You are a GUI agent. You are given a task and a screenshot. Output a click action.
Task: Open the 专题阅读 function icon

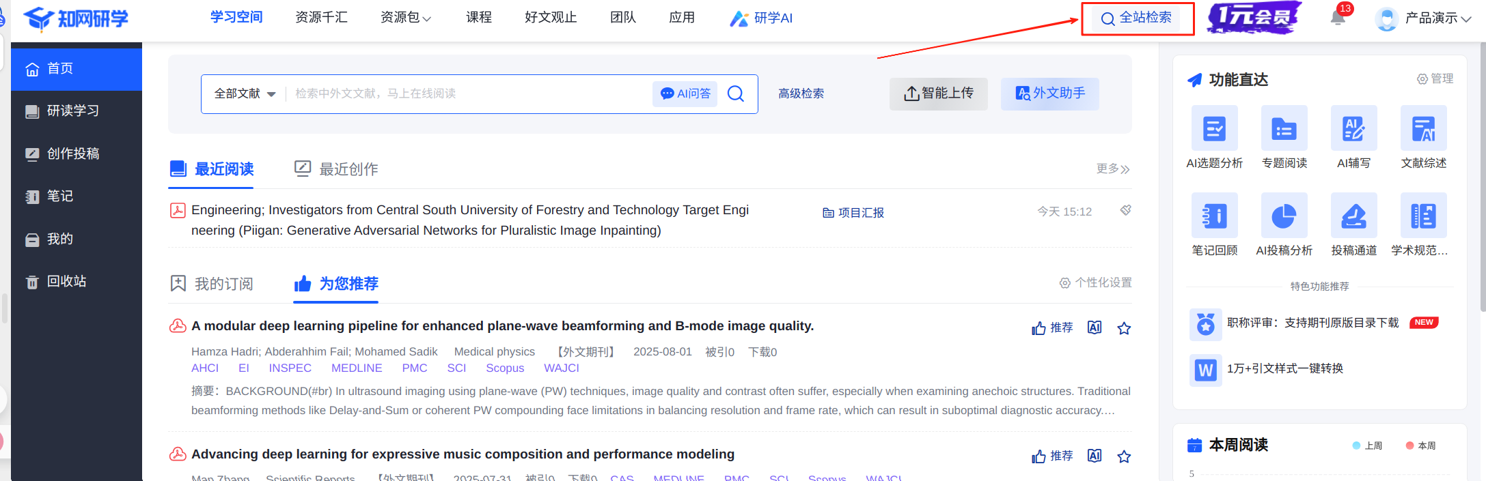[x=1284, y=128]
